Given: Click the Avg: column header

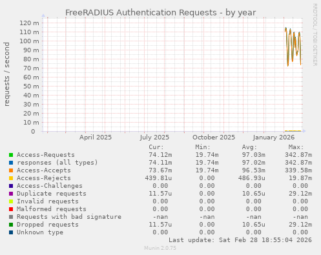Looking at the screenshot, I should tap(249, 147).
